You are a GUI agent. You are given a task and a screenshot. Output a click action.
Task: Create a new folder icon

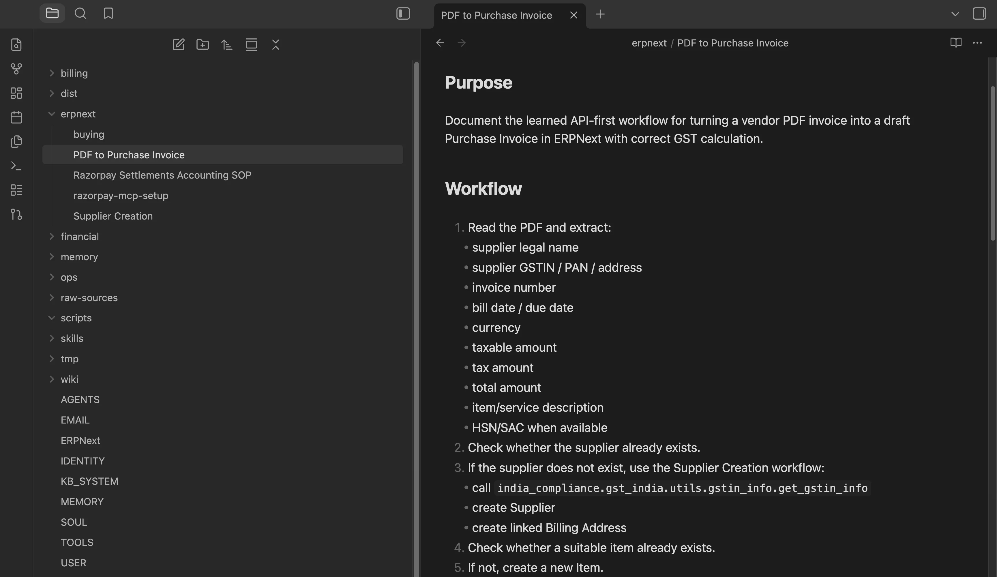[203, 44]
